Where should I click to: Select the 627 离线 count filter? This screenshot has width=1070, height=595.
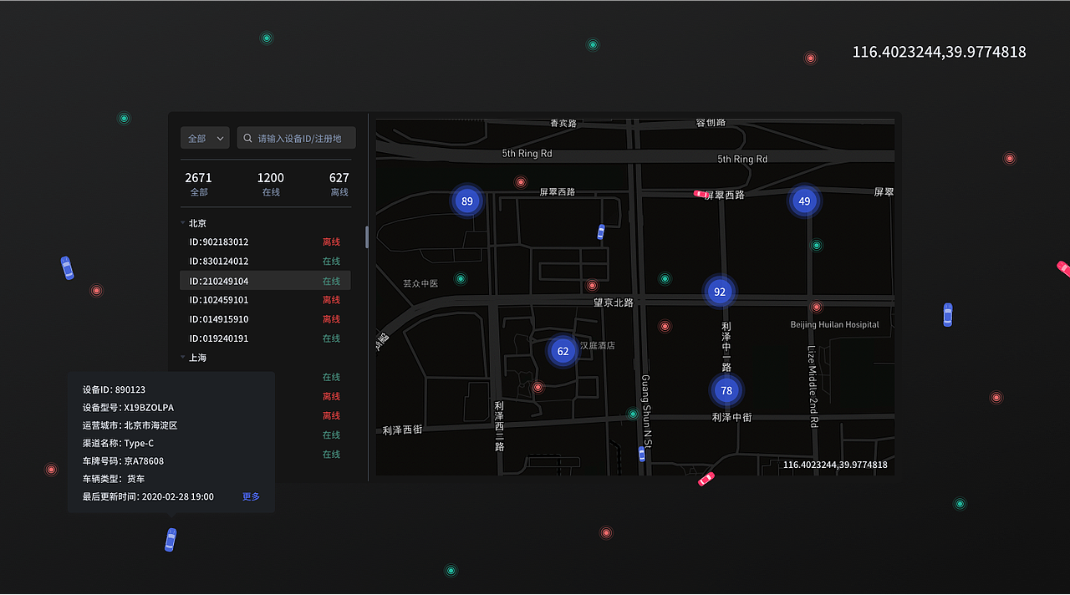339,184
